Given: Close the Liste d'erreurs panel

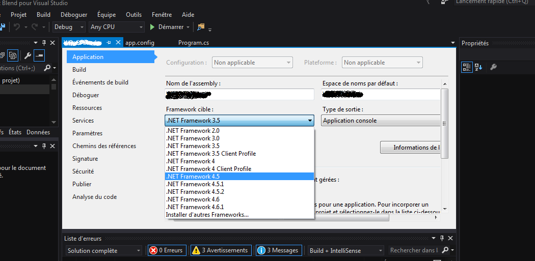Looking at the screenshot, I should click(450, 238).
